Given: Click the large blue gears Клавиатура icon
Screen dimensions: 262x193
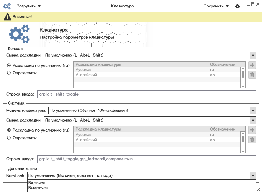Looking at the screenshot, I should (19, 34).
